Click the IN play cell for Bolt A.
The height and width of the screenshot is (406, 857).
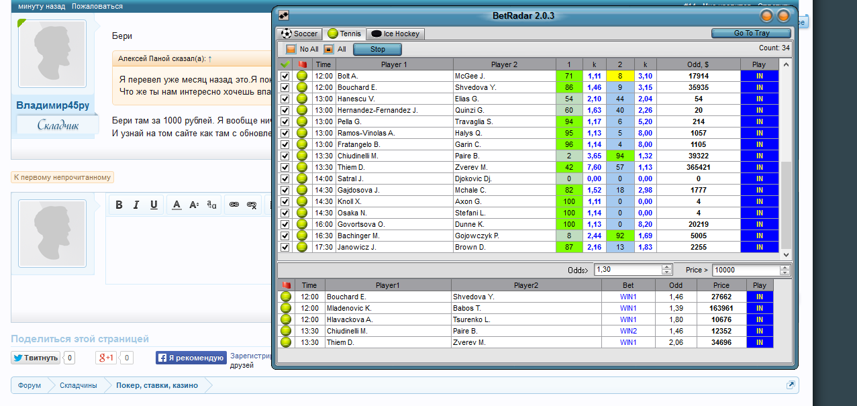[x=760, y=77]
